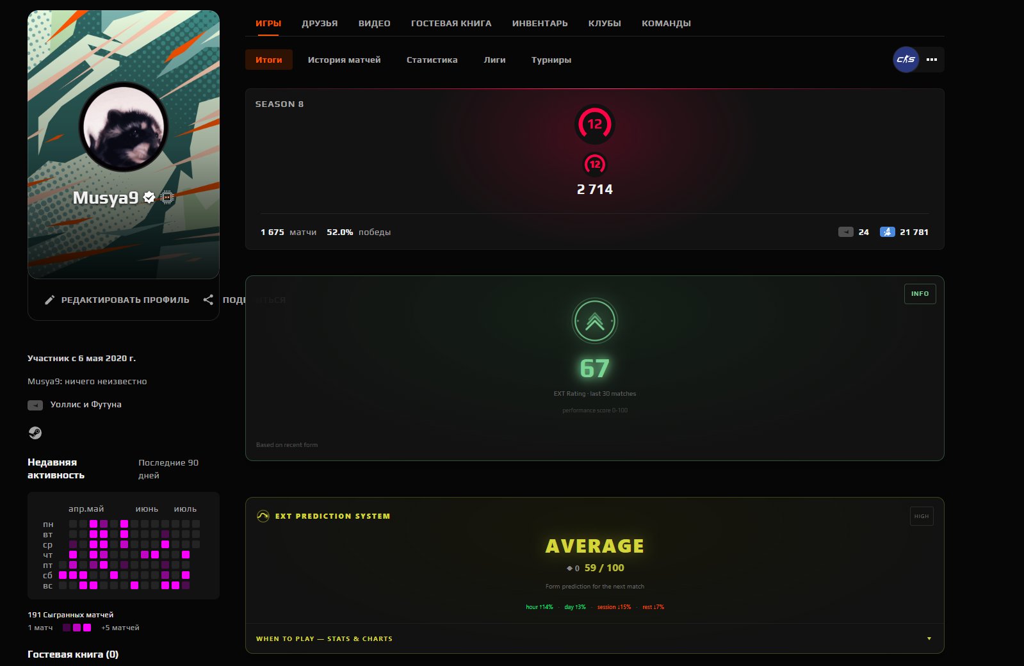Click the session ↓15% indicator
1024x666 pixels.
[x=614, y=607]
